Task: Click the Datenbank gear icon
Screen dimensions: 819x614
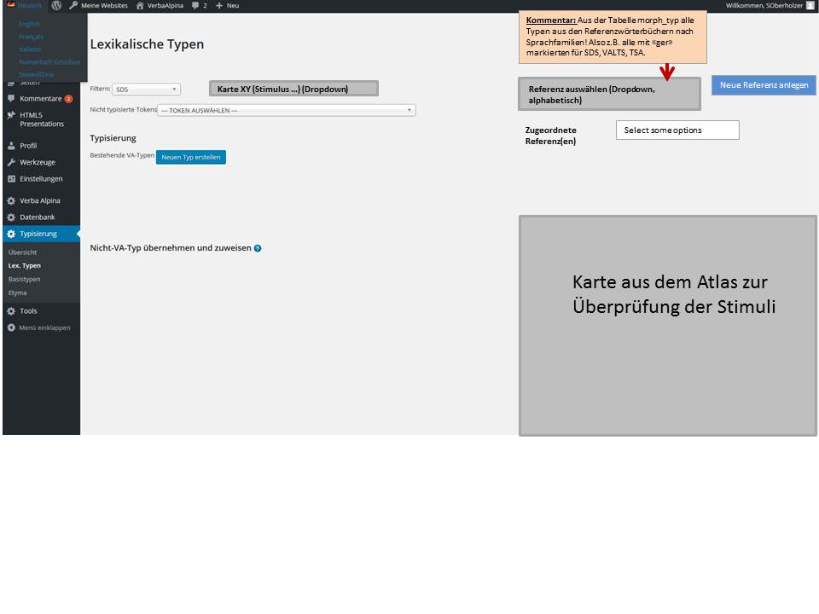Action: 11,217
